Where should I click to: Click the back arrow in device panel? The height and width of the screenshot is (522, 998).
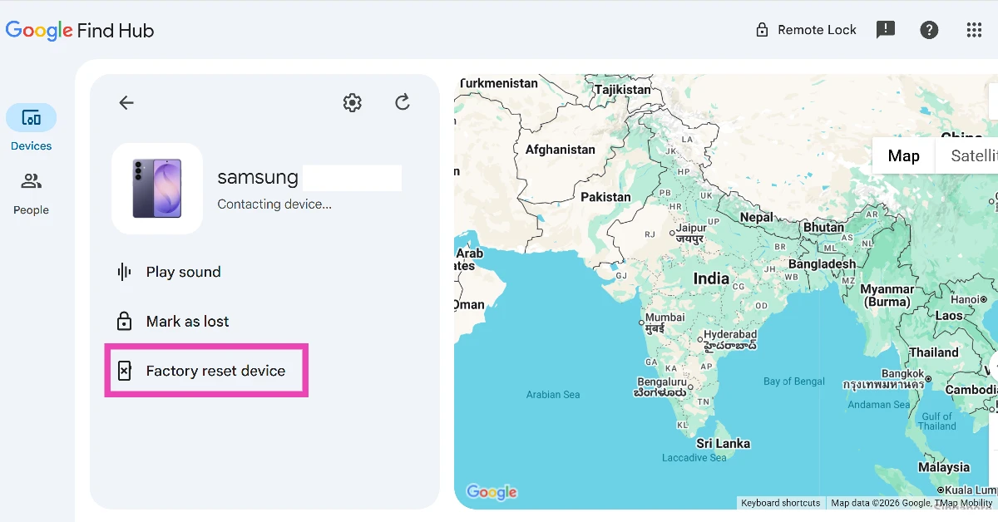click(126, 103)
